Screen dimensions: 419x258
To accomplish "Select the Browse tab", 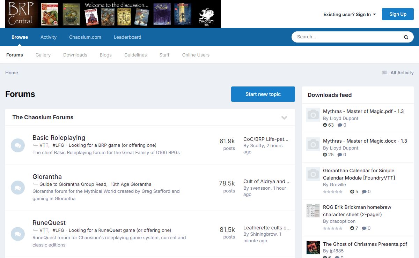I will coord(20,37).
